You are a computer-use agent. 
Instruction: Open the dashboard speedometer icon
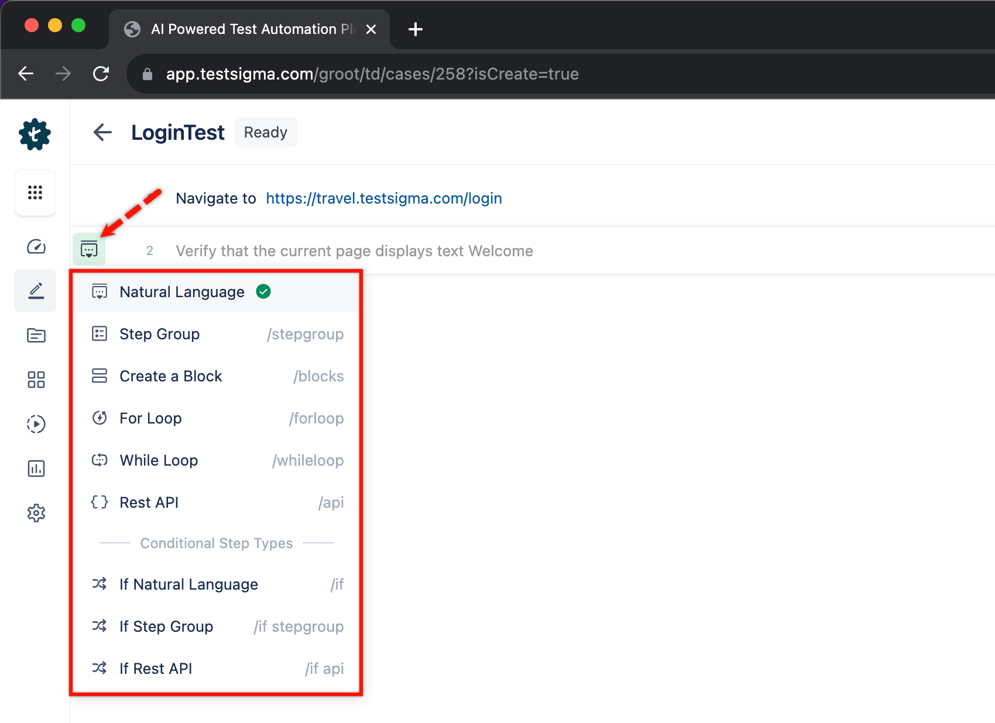[x=36, y=247]
